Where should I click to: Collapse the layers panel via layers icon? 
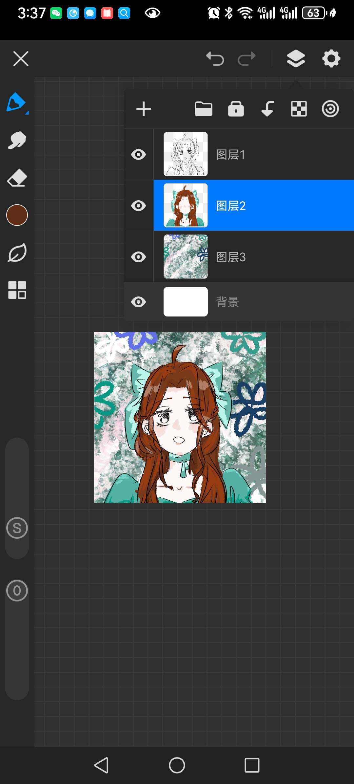[x=296, y=59]
